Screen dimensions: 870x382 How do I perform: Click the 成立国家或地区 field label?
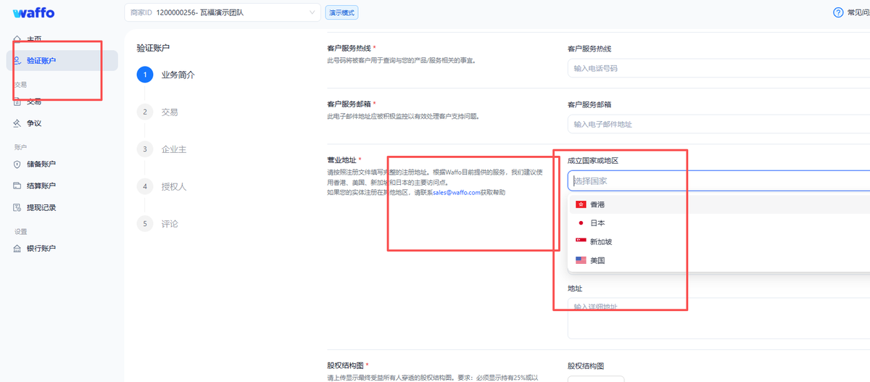592,160
